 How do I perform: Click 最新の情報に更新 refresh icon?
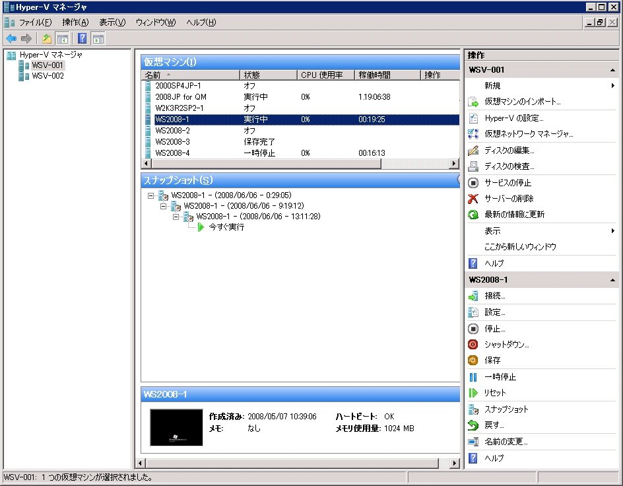click(473, 215)
